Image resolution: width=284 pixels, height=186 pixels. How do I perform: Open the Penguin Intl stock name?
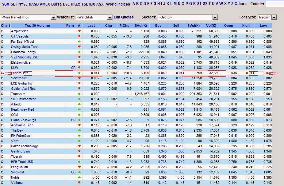point(19,167)
